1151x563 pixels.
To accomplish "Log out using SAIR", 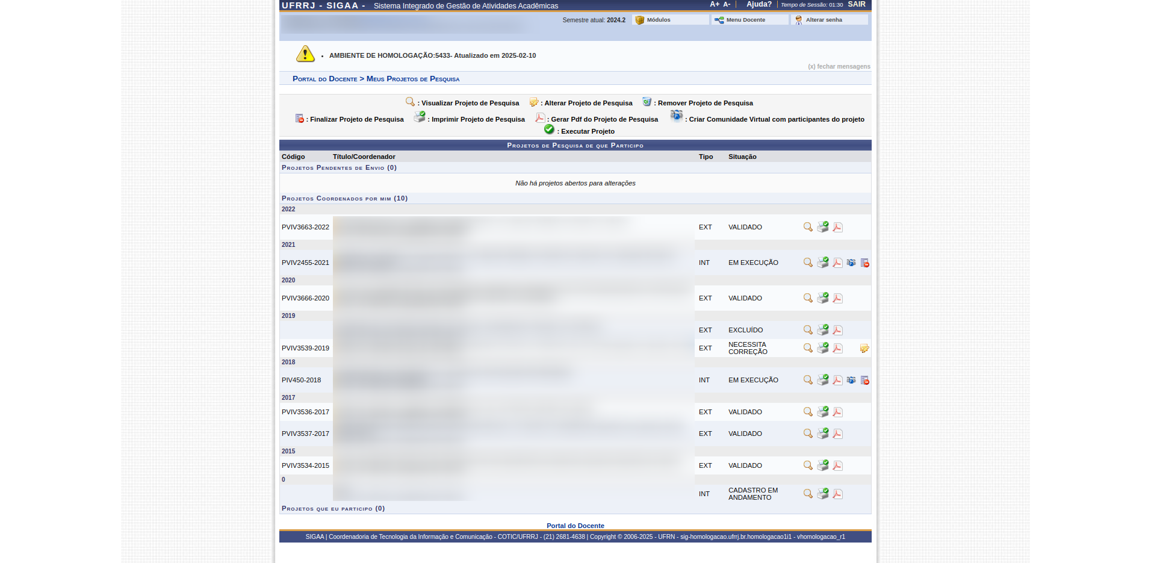I will click(857, 4).
